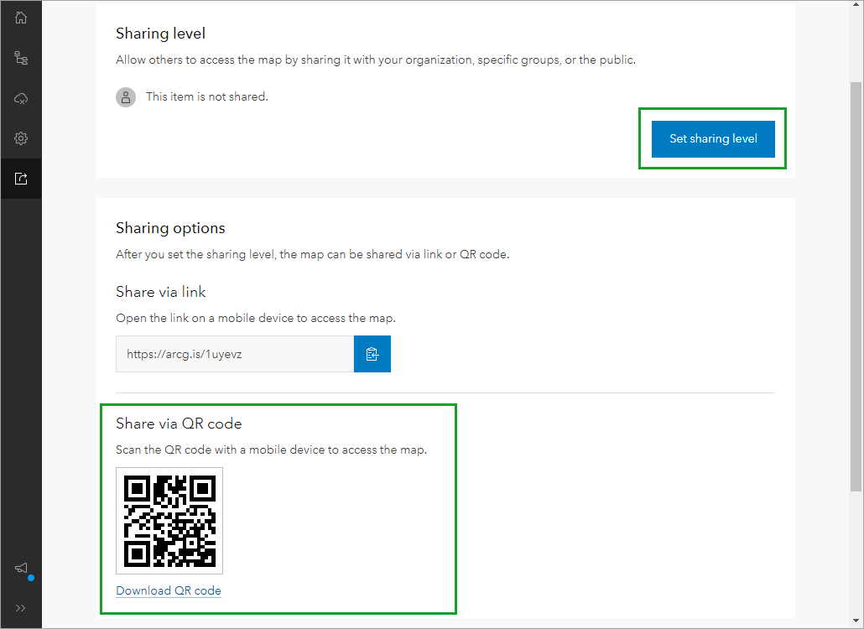
Task: Click the Sharing level heading
Action: 160,34
